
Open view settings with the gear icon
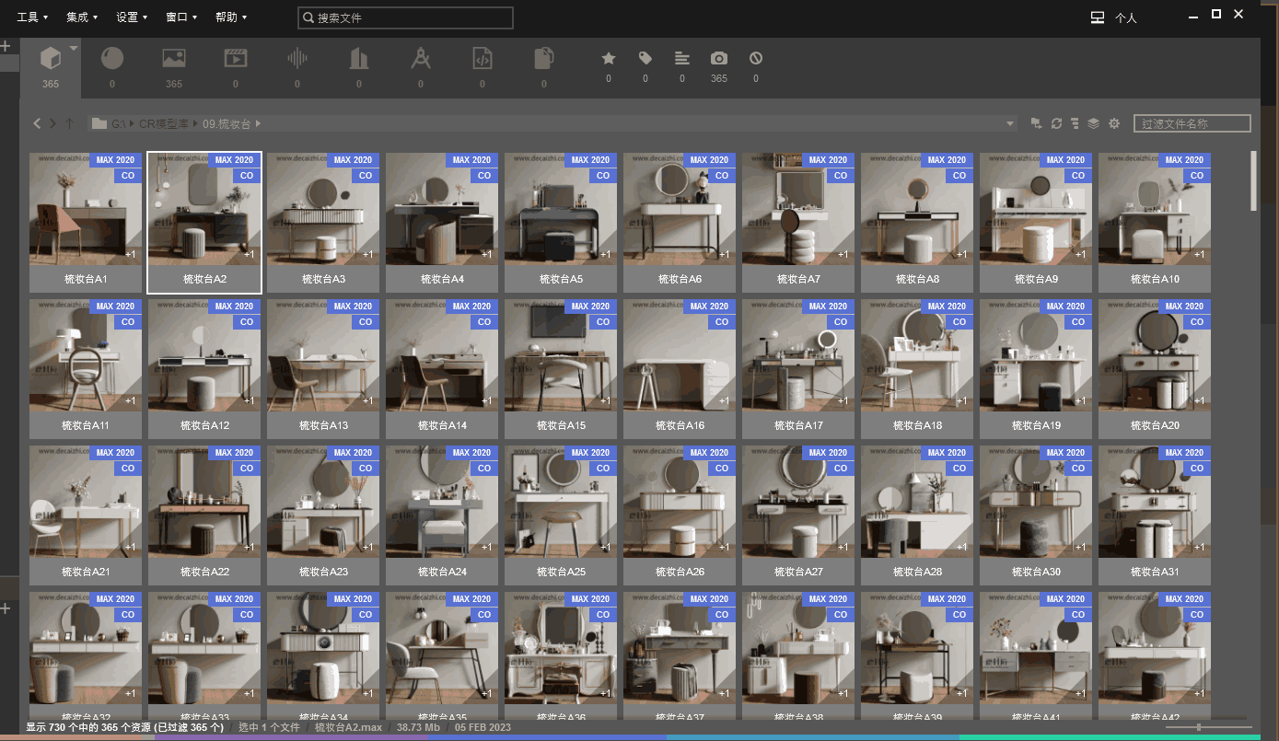[1114, 123]
